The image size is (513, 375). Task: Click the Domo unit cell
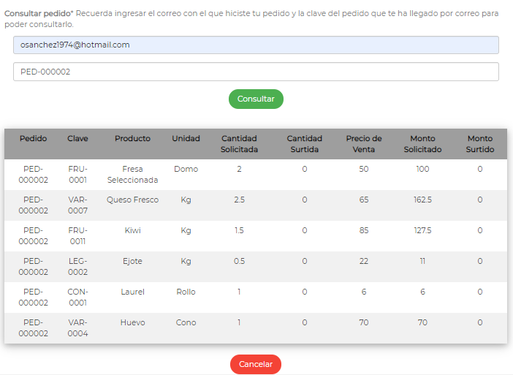coord(186,169)
